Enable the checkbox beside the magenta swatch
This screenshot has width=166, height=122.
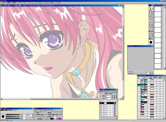(55, 119)
